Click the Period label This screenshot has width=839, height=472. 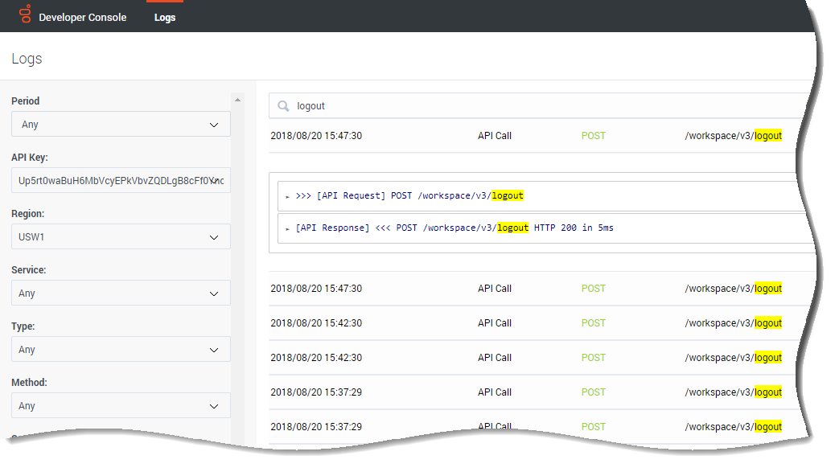[x=25, y=101]
